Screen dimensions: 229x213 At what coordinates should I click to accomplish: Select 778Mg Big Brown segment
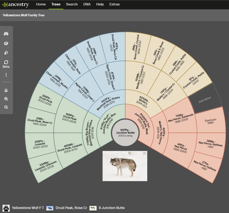click(x=90, y=133)
